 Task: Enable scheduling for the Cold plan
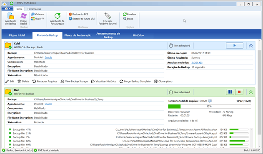(48, 57)
